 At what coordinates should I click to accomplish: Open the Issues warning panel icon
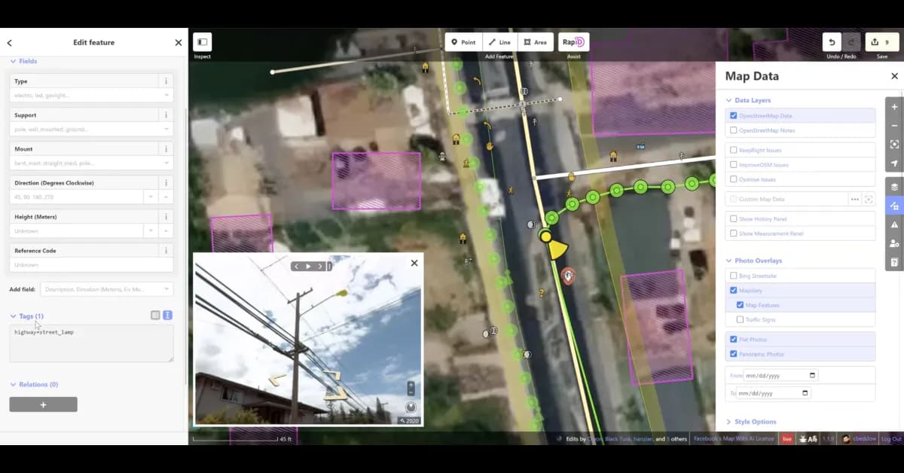[893, 224]
